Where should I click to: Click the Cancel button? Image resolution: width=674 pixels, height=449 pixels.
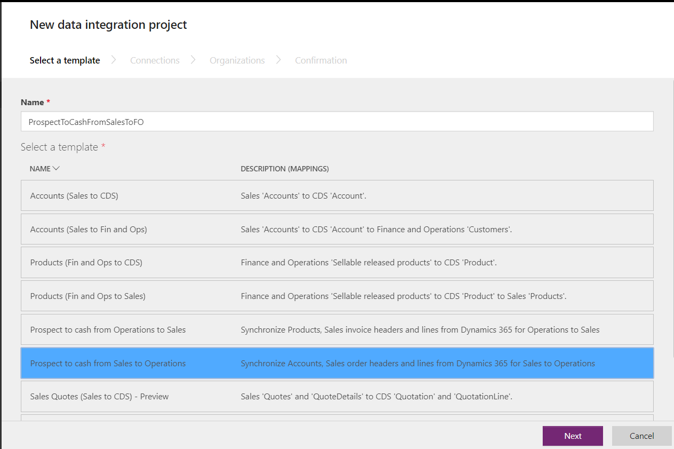641,436
